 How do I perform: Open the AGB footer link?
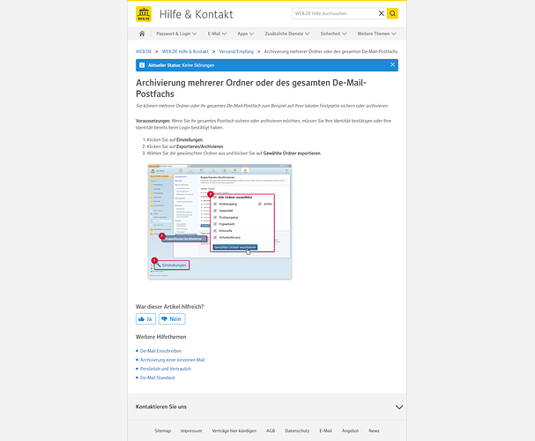271,430
